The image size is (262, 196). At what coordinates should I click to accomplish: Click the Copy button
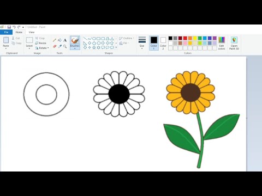click(16, 43)
